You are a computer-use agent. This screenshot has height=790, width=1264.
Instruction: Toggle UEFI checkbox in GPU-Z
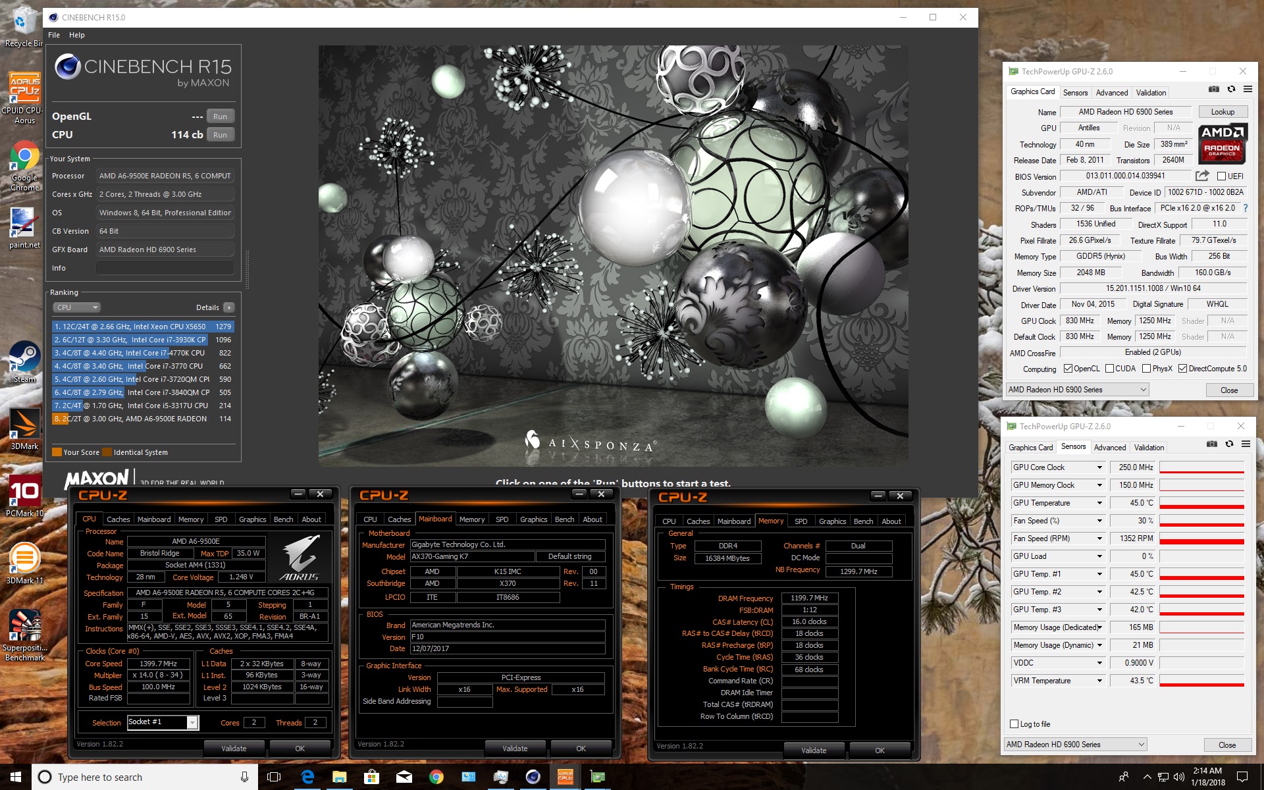tap(1221, 176)
